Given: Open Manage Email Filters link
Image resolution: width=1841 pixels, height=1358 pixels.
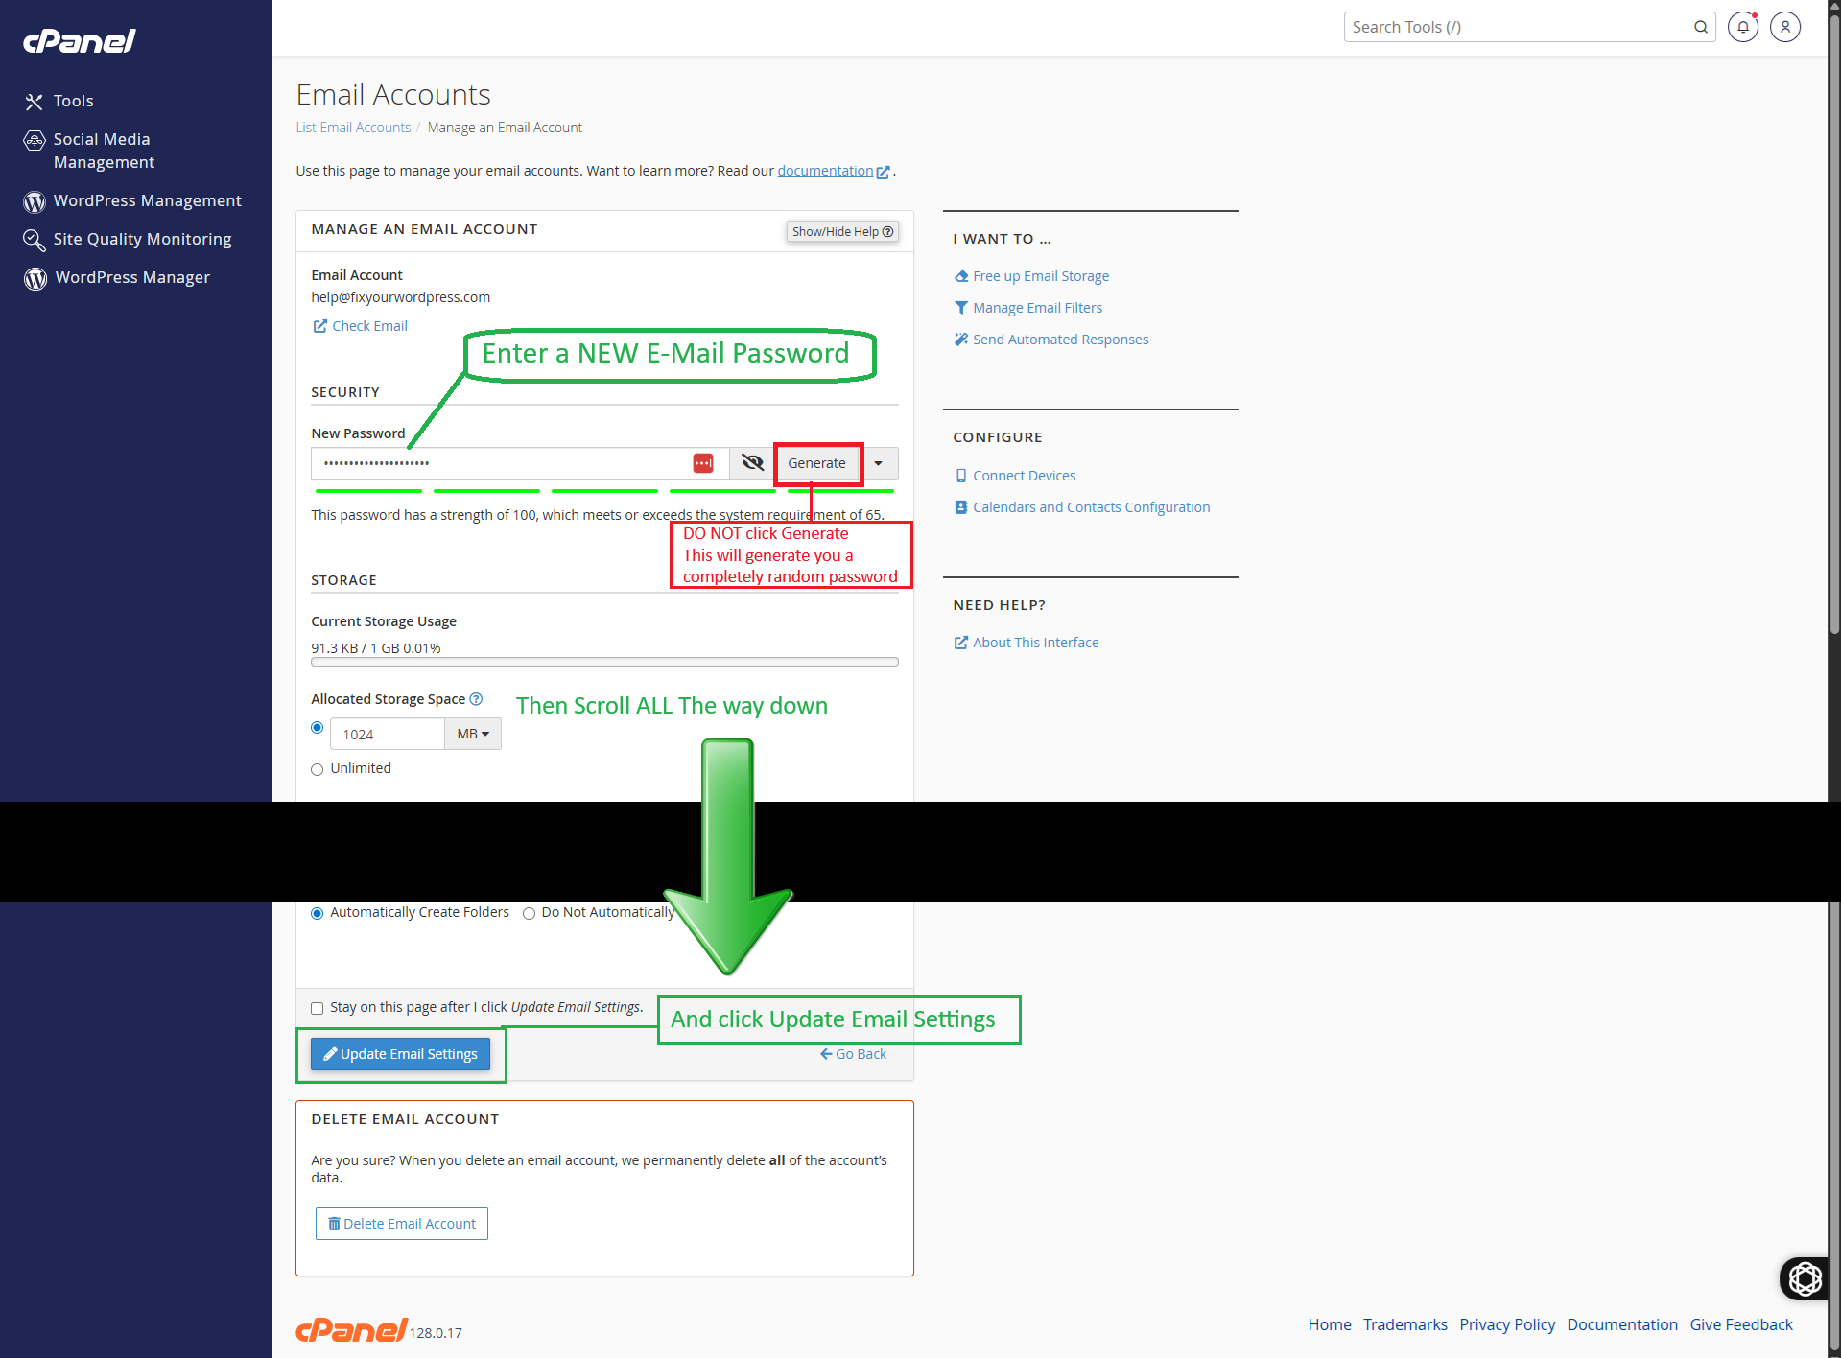Looking at the screenshot, I should point(1037,308).
